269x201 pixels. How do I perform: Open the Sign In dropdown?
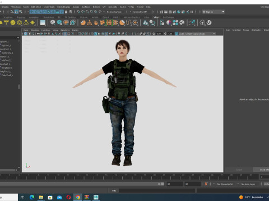coord(214,12)
